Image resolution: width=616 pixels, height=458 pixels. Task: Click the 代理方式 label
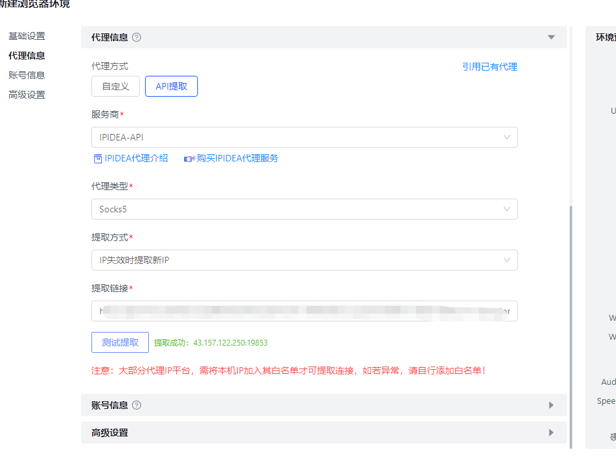click(110, 67)
